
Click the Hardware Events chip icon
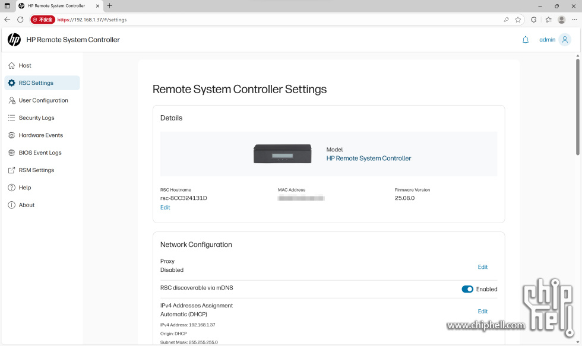coord(12,135)
